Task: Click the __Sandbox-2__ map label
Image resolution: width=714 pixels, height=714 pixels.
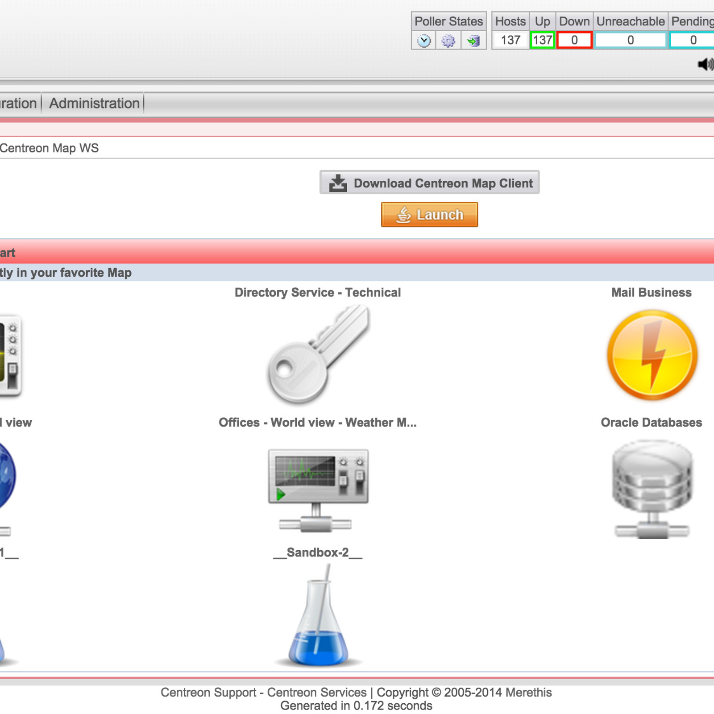Action: click(318, 552)
